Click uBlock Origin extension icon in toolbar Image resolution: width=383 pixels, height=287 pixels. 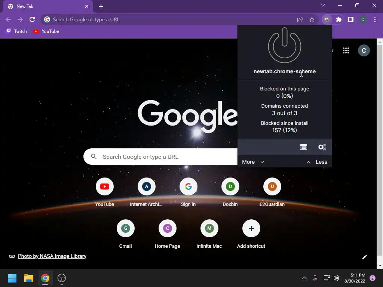coord(327,19)
